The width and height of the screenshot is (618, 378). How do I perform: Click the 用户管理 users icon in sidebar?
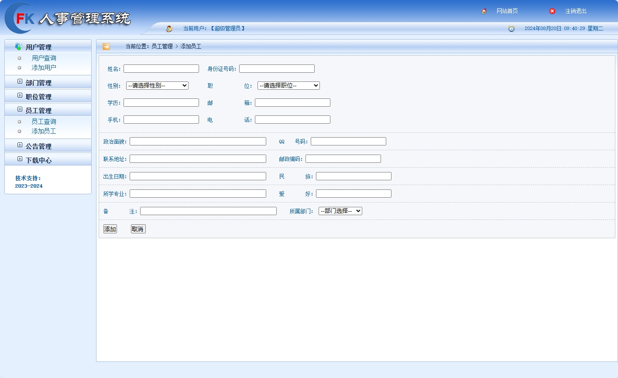tap(18, 46)
